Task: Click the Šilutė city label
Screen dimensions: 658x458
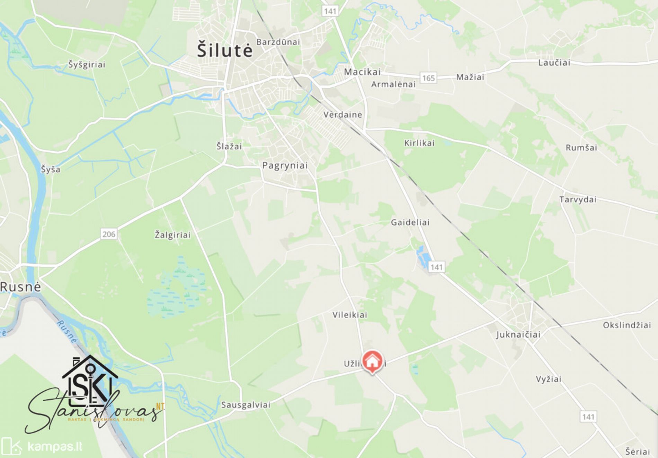Action: (225, 49)
